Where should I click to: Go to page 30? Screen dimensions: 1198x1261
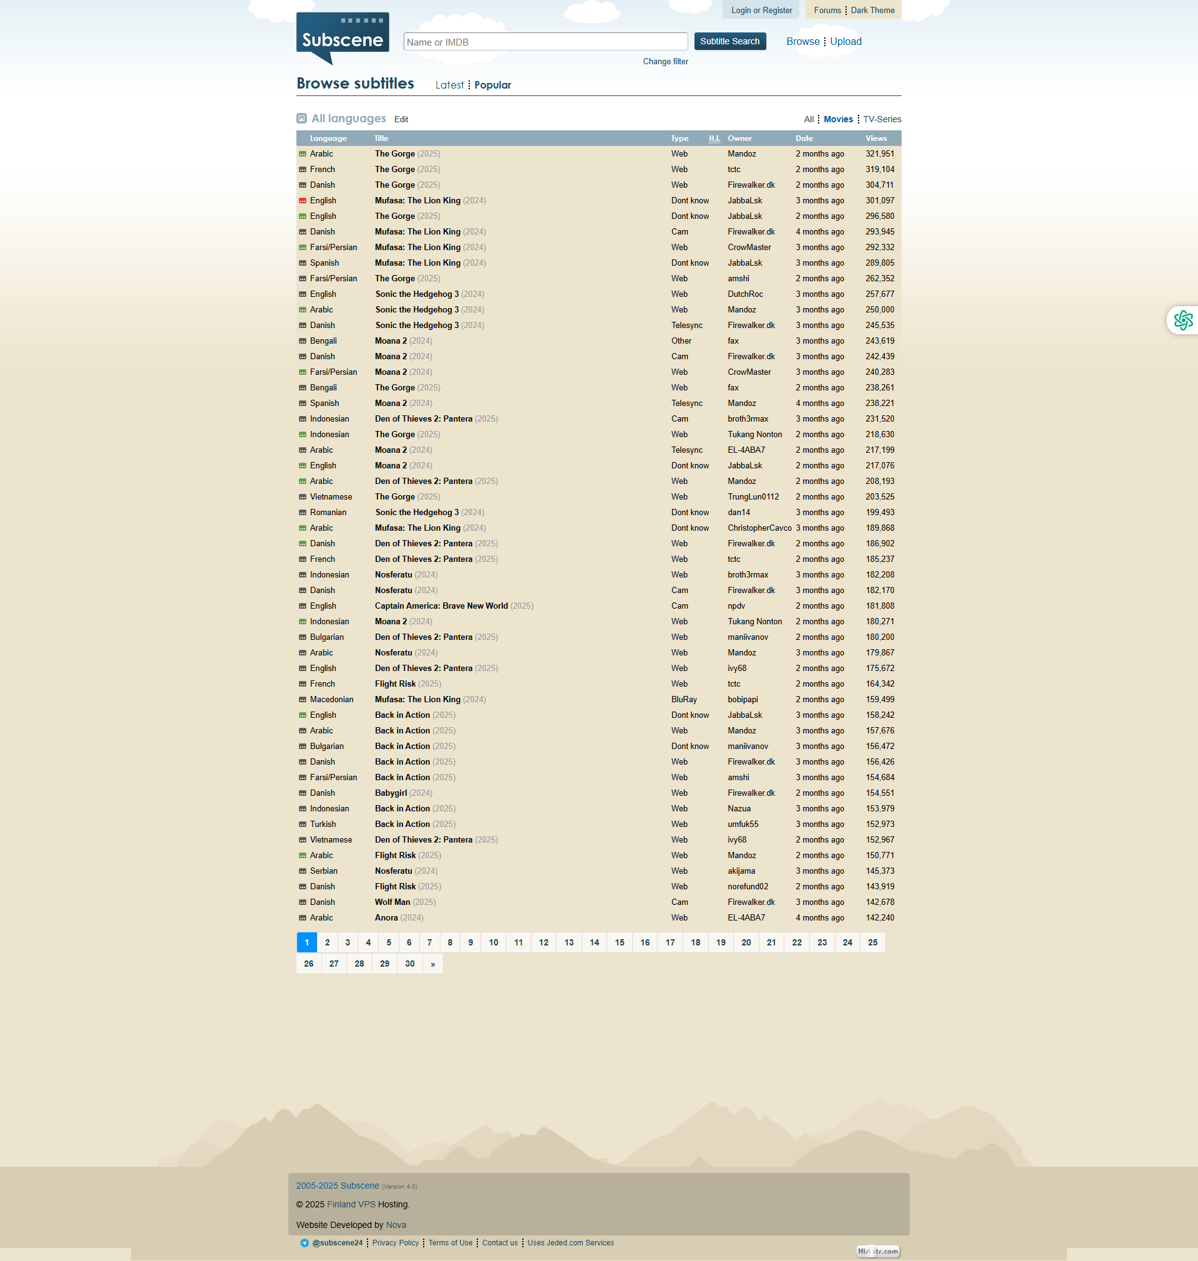[410, 964]
